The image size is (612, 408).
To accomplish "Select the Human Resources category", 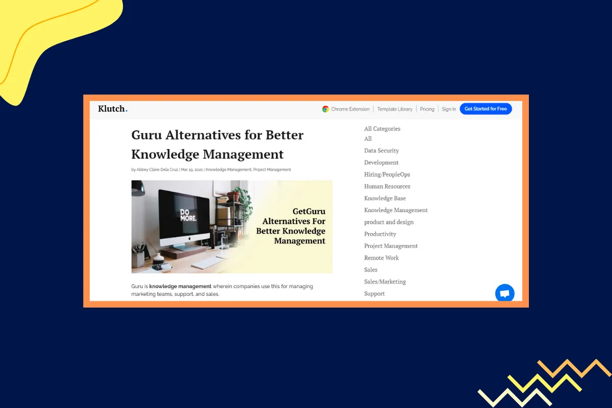I will 387,186.
